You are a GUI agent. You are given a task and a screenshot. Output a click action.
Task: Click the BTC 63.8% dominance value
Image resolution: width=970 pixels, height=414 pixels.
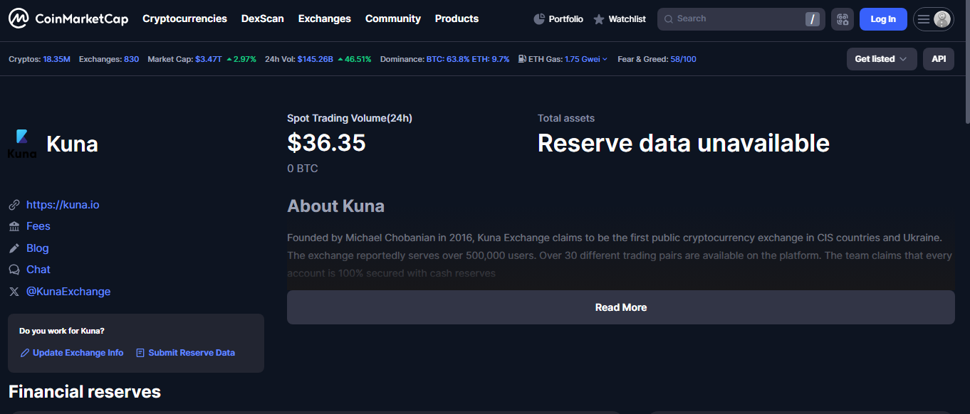[448, 59]
